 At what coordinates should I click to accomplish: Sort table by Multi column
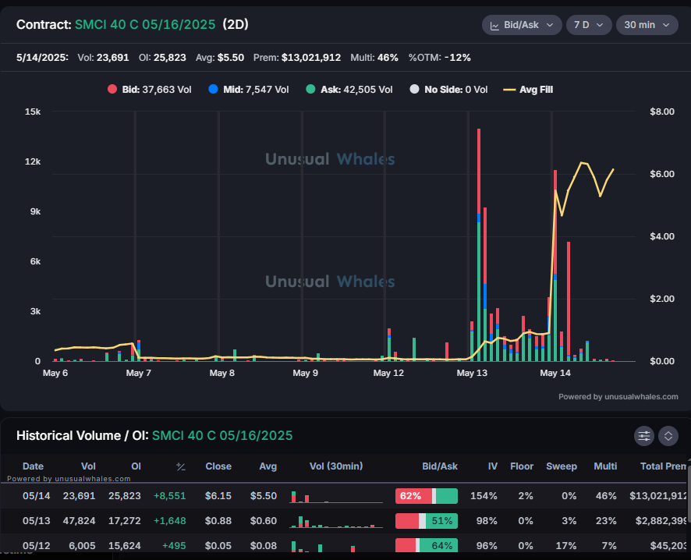point(605,466)
